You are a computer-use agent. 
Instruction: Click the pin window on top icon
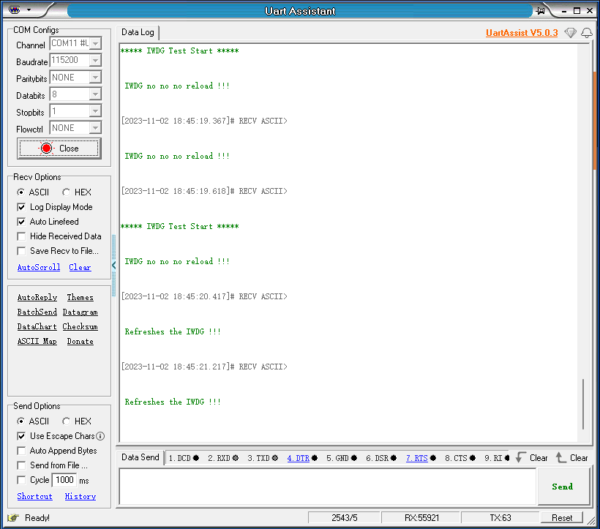541,10
